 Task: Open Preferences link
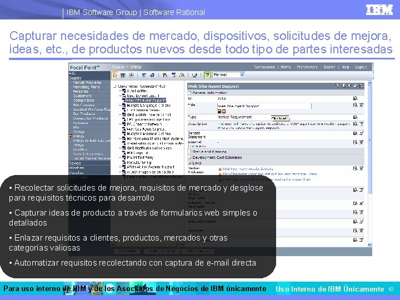(x=307, y=67)
